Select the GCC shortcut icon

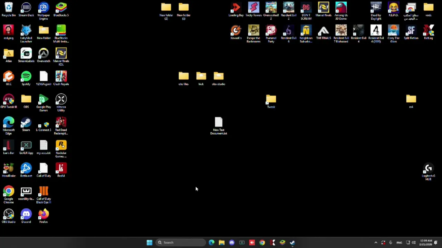coord(9,78)
